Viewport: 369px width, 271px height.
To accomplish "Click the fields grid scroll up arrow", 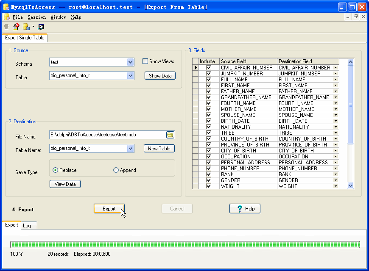I will (350, 62).
